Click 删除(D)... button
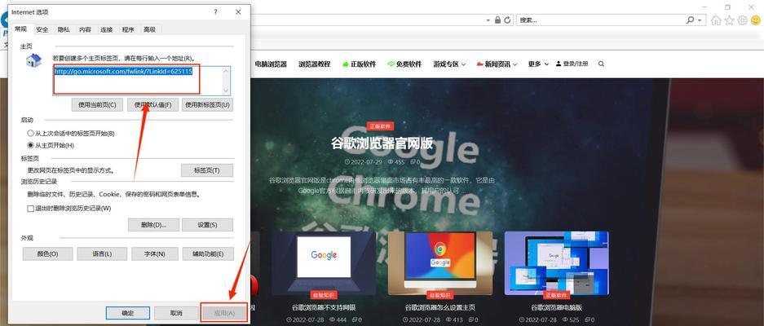Screen dimensions: 764x326 (153, 225)
